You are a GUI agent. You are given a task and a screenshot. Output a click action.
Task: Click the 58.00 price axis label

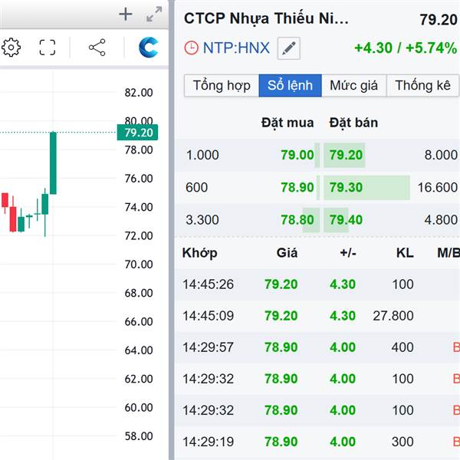click(x=139, y=436)
